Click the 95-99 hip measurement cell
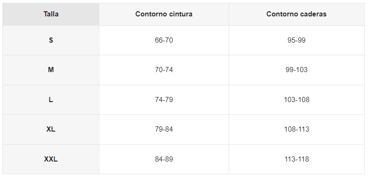The width and height of the screenshot is (368, 177). (x=296, y=40)
